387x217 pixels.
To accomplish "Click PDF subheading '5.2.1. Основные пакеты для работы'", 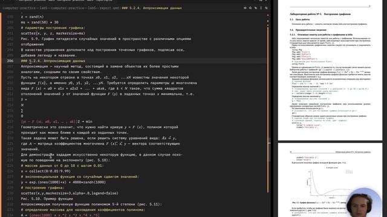I will coord(321,35).
